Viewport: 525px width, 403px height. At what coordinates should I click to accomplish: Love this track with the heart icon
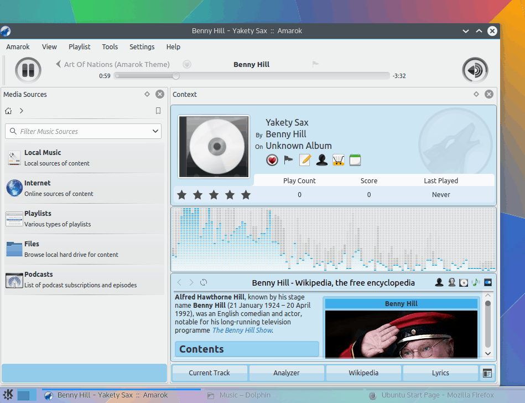[272, 160]
